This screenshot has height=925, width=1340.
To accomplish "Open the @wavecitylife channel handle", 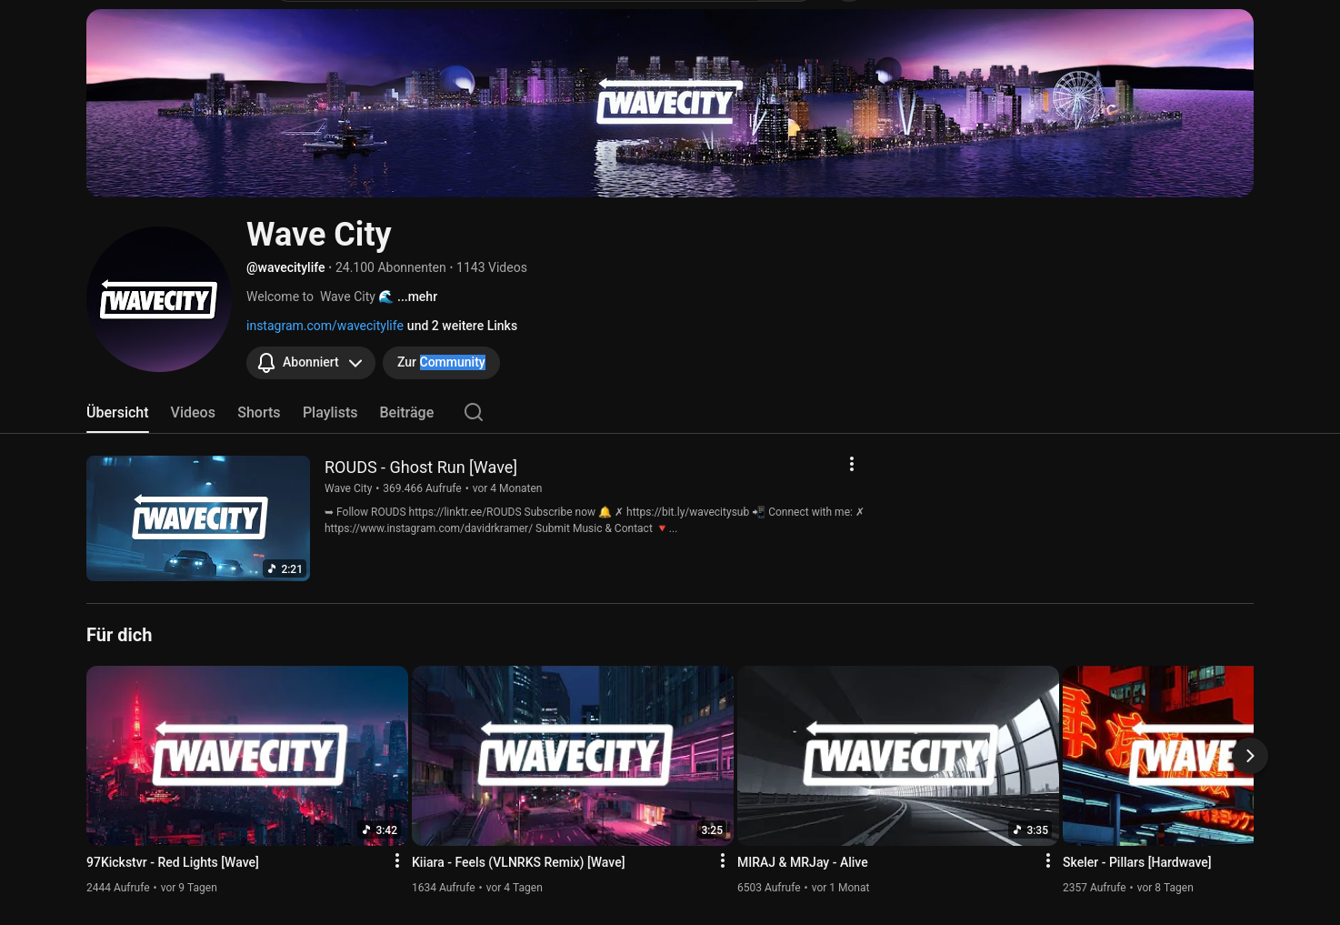I will (285, 267).
